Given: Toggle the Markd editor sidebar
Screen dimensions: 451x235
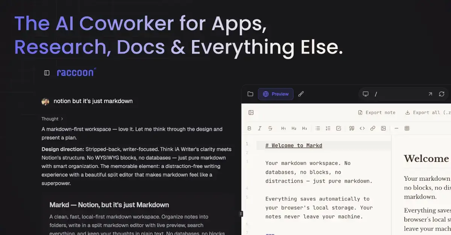Looking at the screenshot, I should coord(251,112).
